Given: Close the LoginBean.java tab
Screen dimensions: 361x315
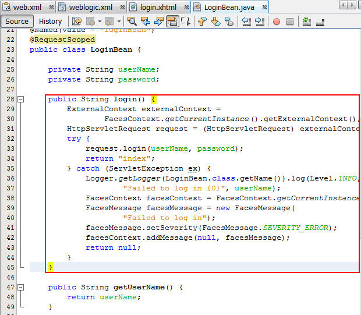Looking at the screenshot, I should (264, 8).
